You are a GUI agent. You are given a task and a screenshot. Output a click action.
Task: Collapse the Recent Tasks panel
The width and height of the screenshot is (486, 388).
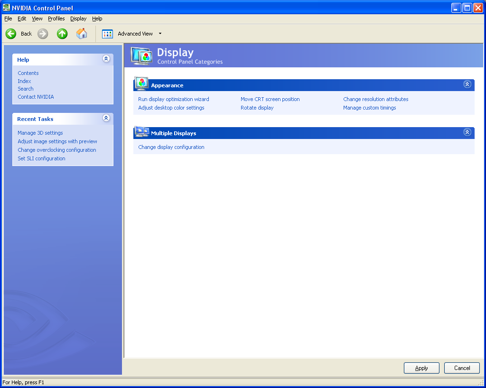[x=106, y=118]
